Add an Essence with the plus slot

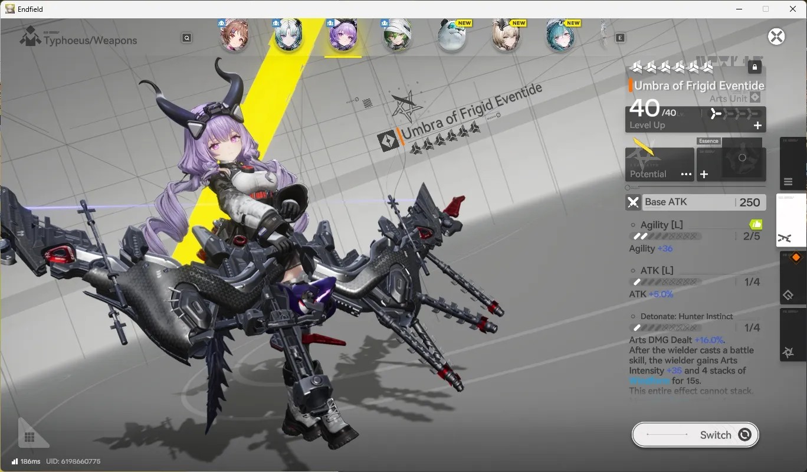pos(704,174)
